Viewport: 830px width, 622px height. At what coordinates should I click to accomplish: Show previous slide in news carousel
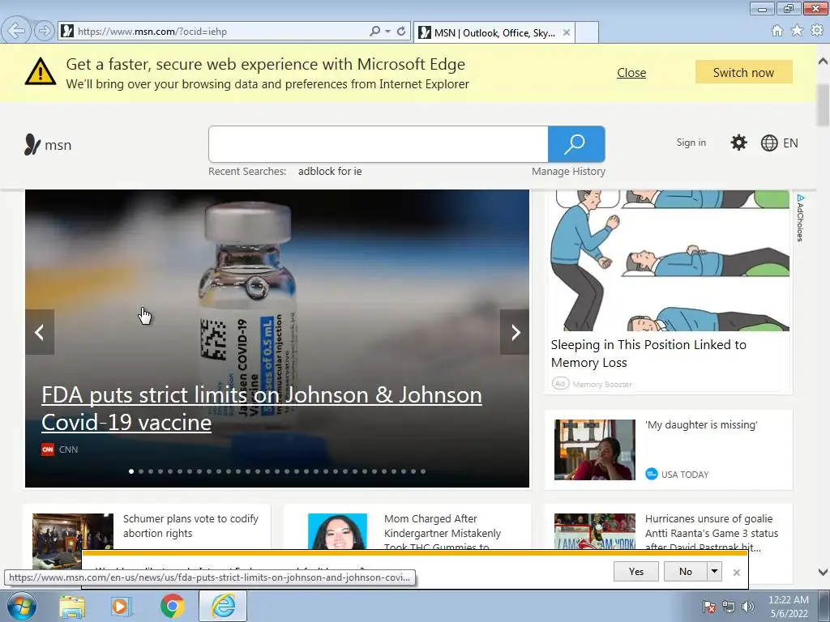point(40,332)
